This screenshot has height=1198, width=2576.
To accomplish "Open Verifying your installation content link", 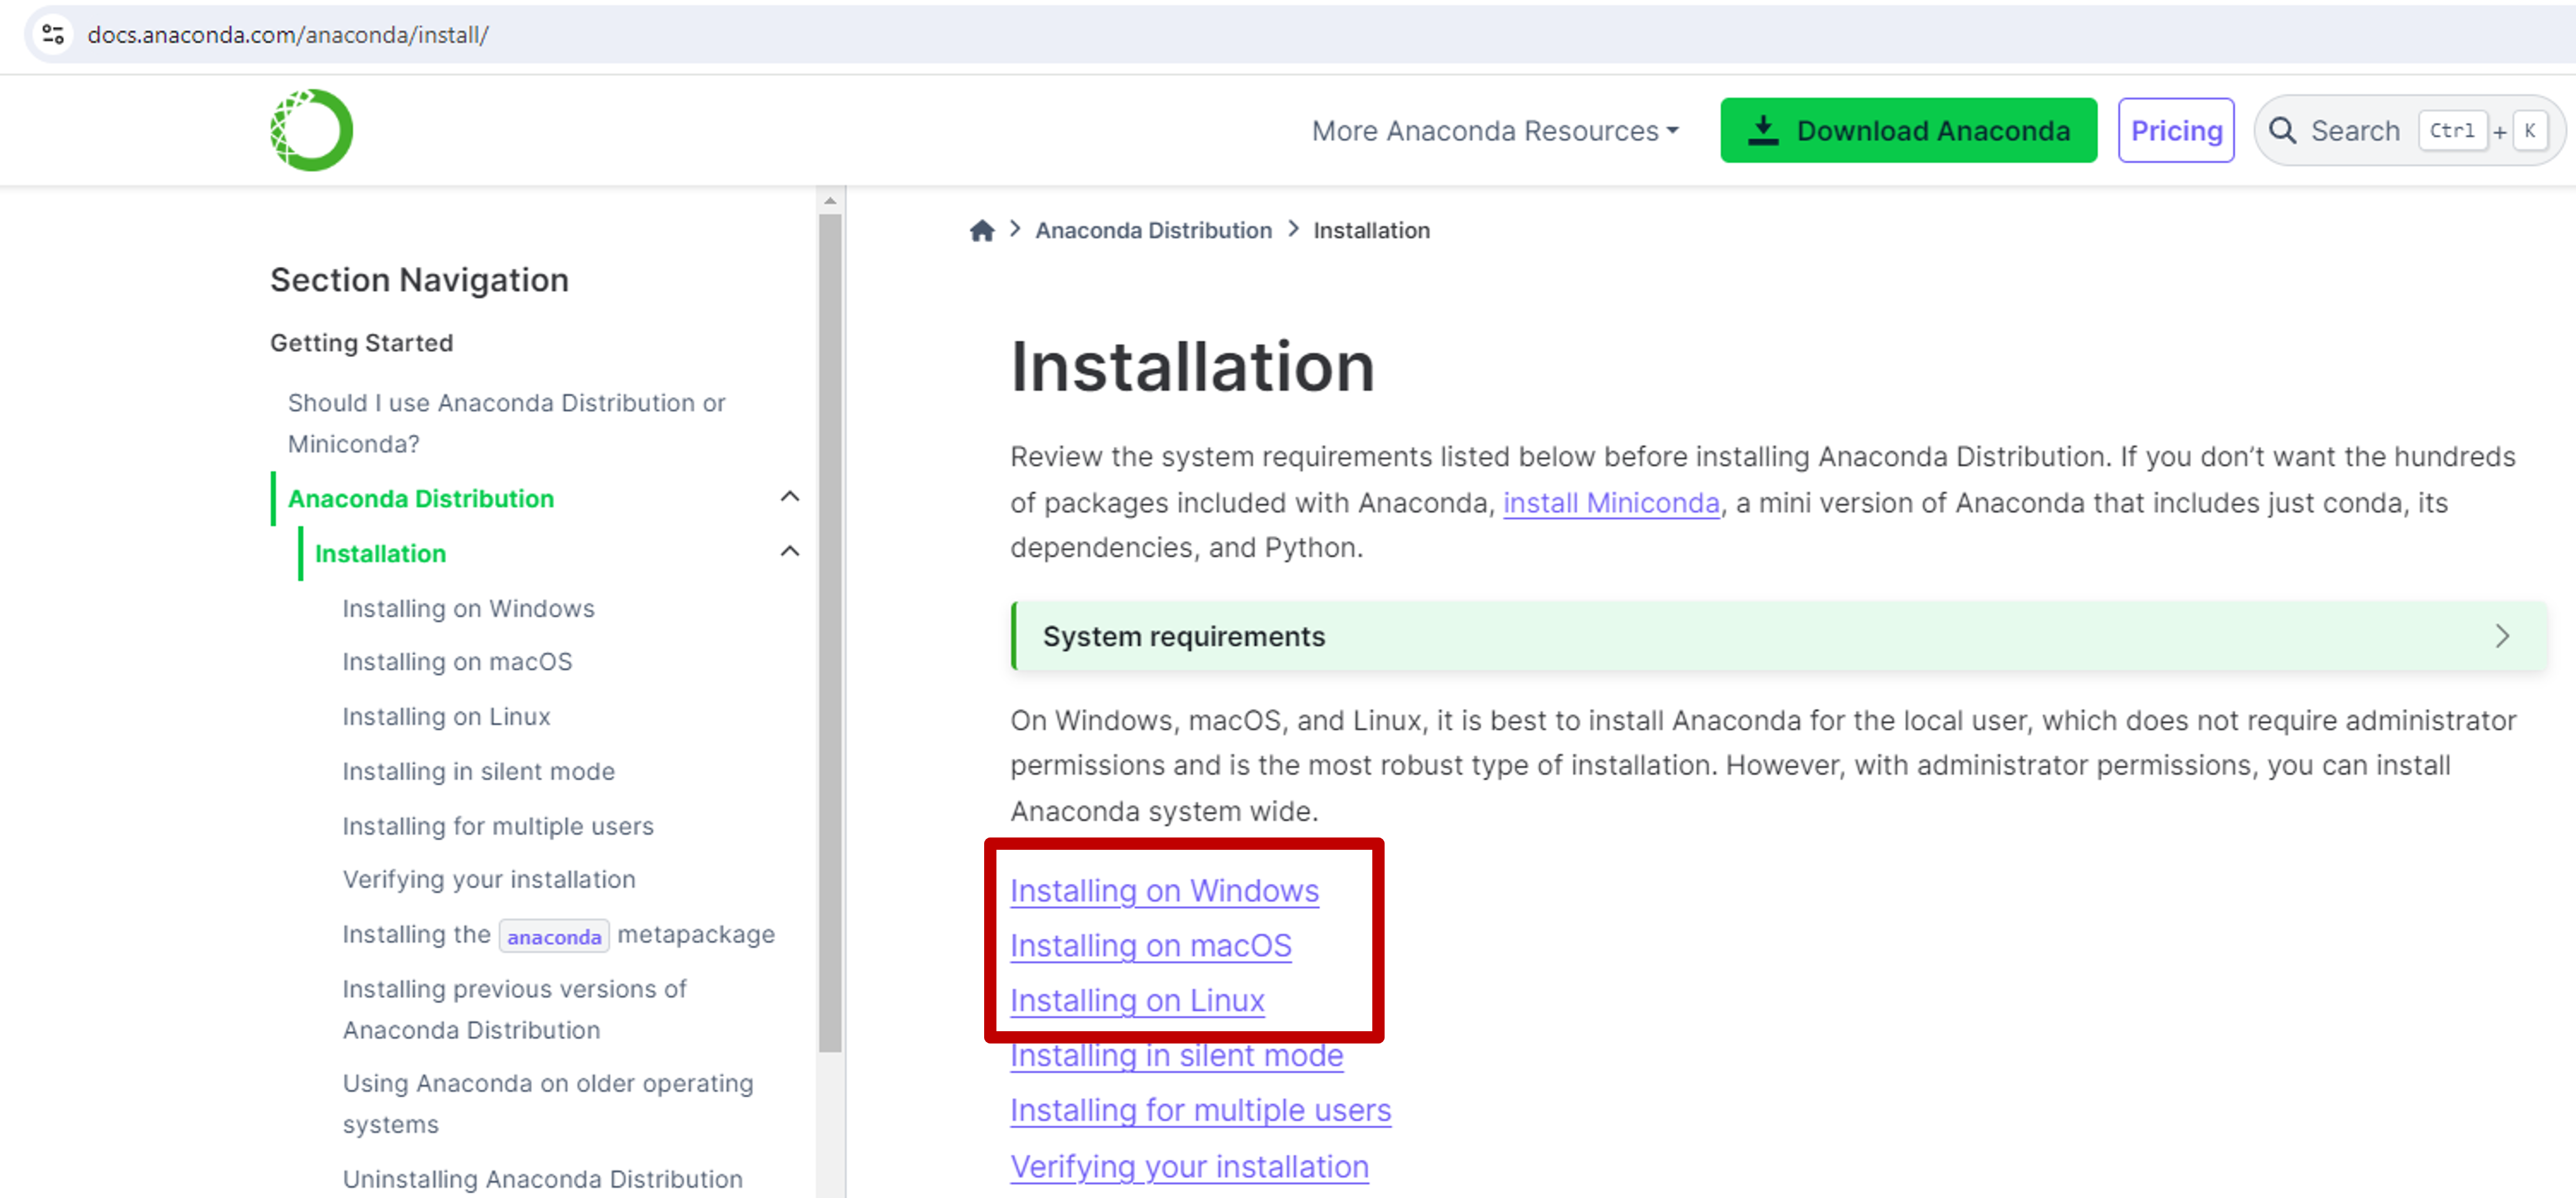I will (x=1189, y=1167).
